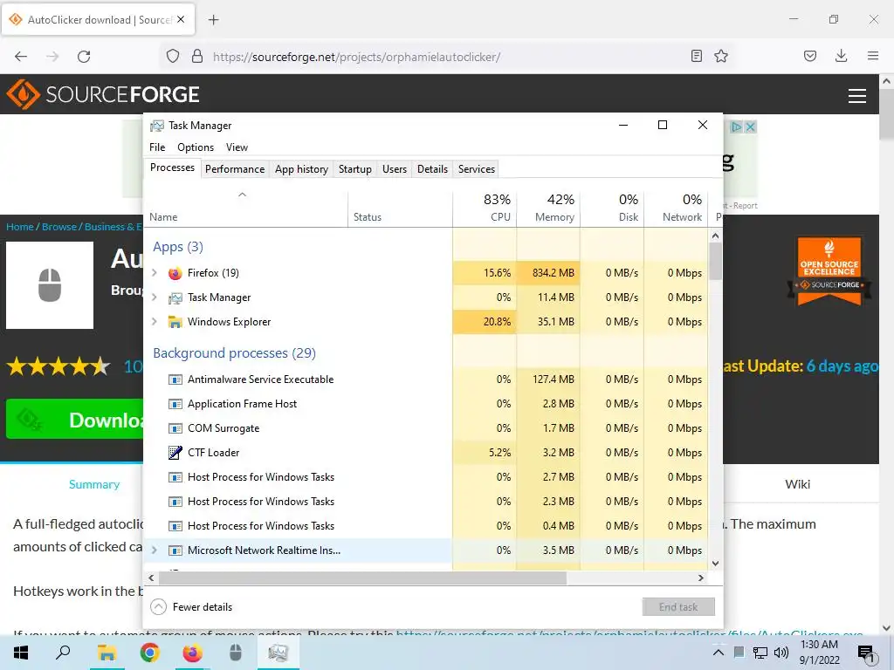Reload the SourceForge page
The image size is (894, 670).
click(x=84, y=57)
